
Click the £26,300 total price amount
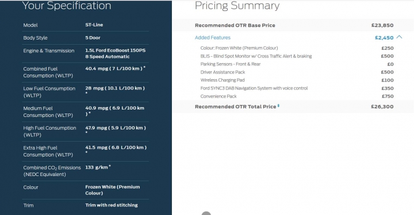(382, 107)
